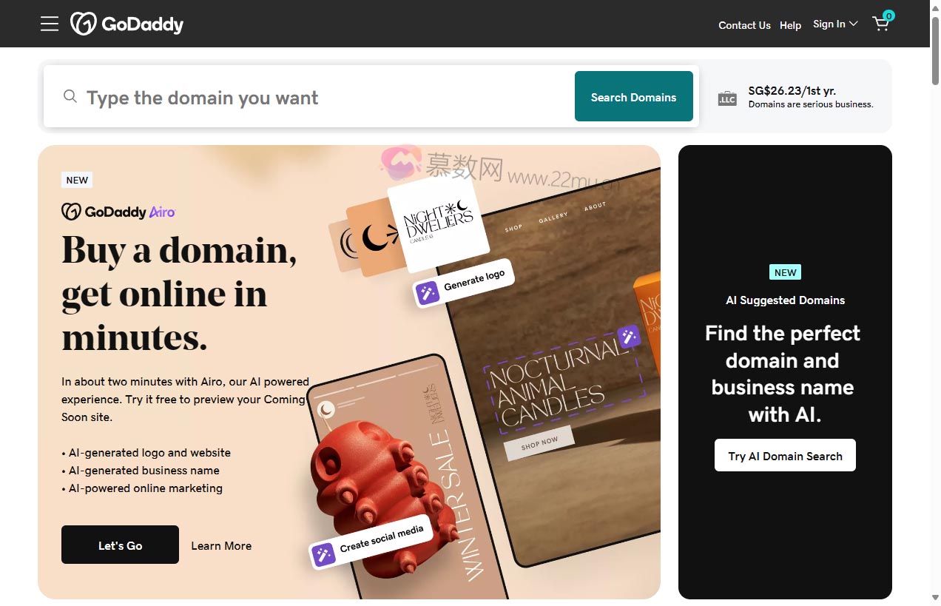This screenshot has width=941, height=606.
Task: Follow the Learn More link
Action: tap(221, 545)
